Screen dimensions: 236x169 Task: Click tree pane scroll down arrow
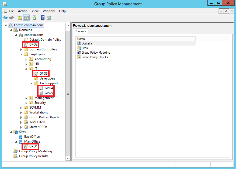tap(68, 158)
